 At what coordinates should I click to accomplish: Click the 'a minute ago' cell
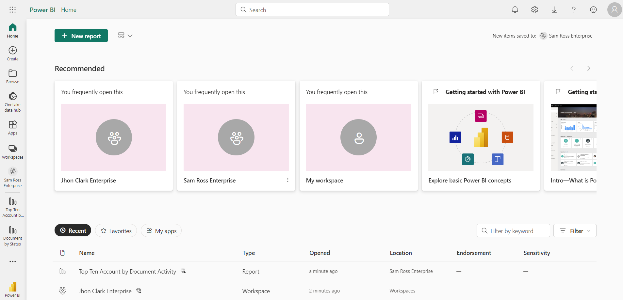(x=323, y=271)
